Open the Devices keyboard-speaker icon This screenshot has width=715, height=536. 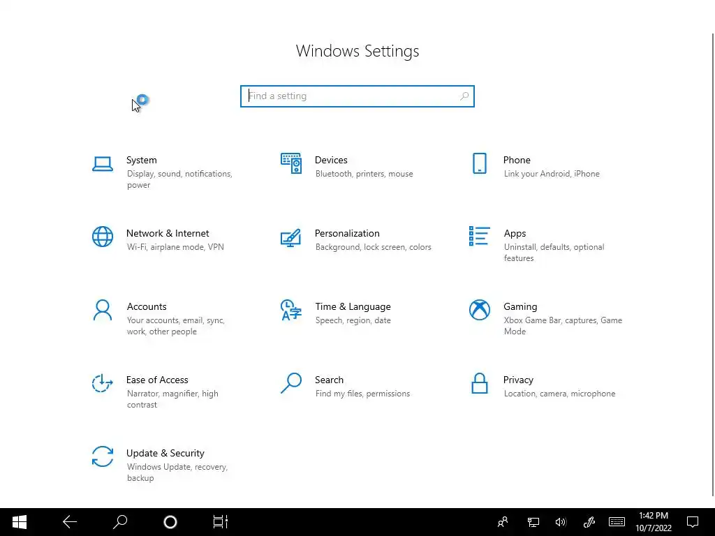click(291, 163)
